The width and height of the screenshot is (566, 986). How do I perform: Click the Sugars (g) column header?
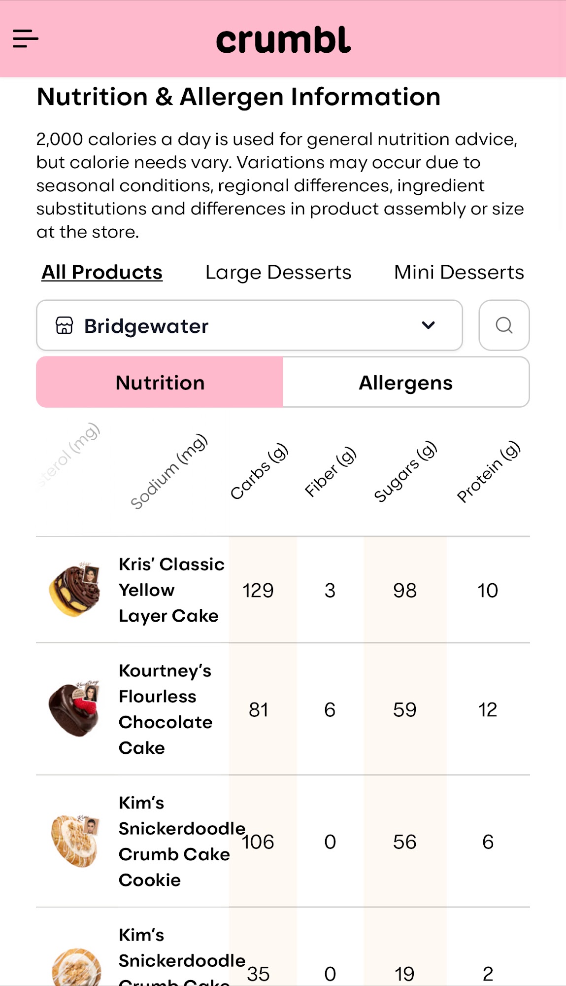pos(405,472)
